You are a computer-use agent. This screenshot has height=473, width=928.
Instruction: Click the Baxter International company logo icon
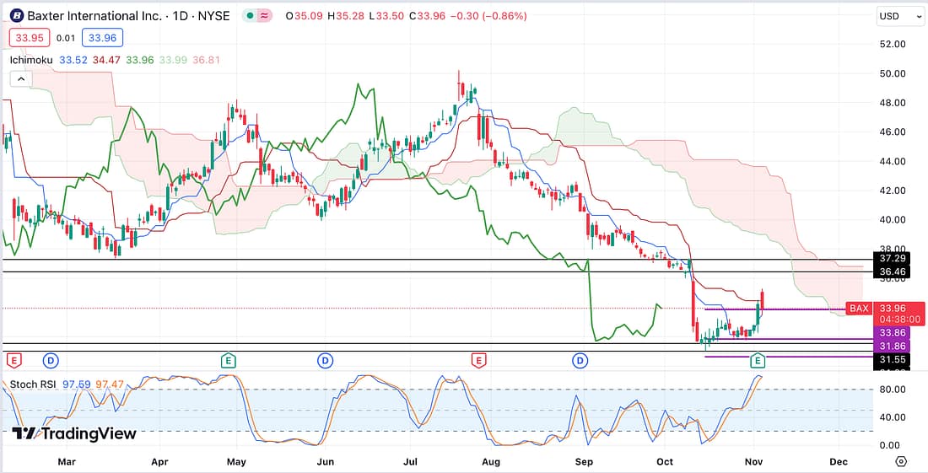[x=15, y=16]
